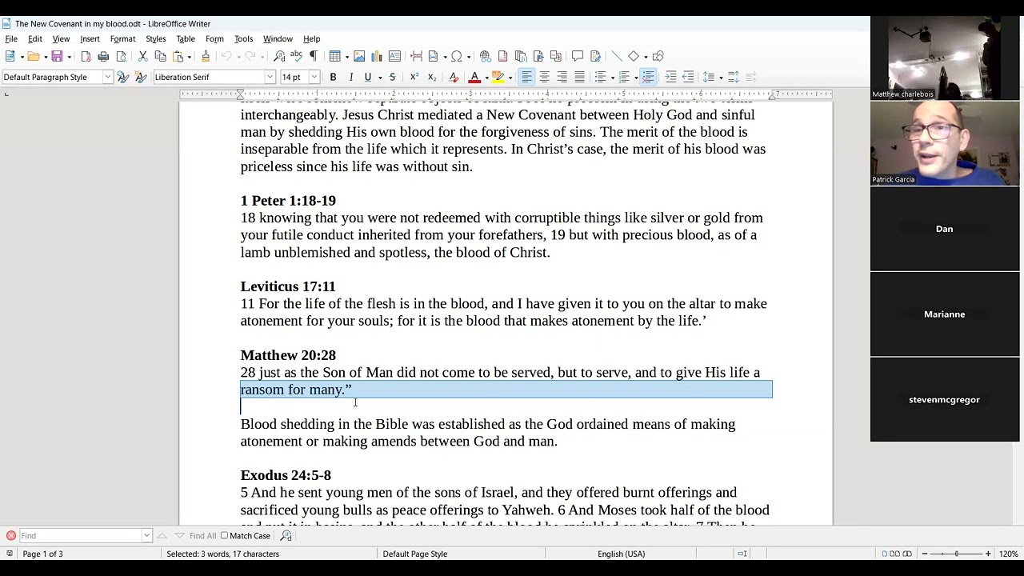The height and width of the screenshot is (576, 1024).
Task: Expand the Liberation Serif font name dropdown
Action: [270, 77]
